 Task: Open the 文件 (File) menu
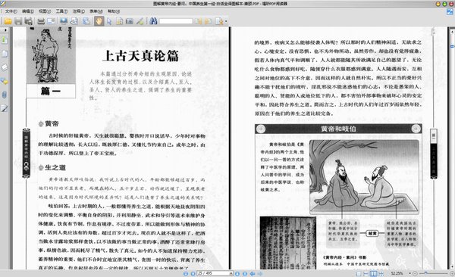[11, 11]
